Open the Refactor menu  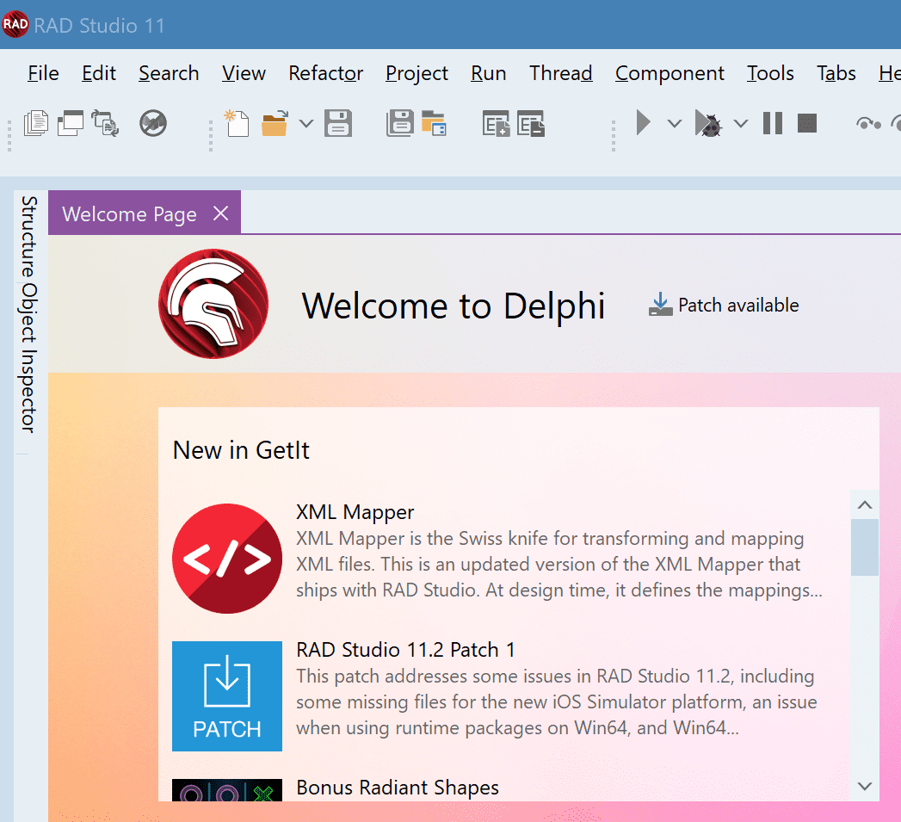(326, 73)
